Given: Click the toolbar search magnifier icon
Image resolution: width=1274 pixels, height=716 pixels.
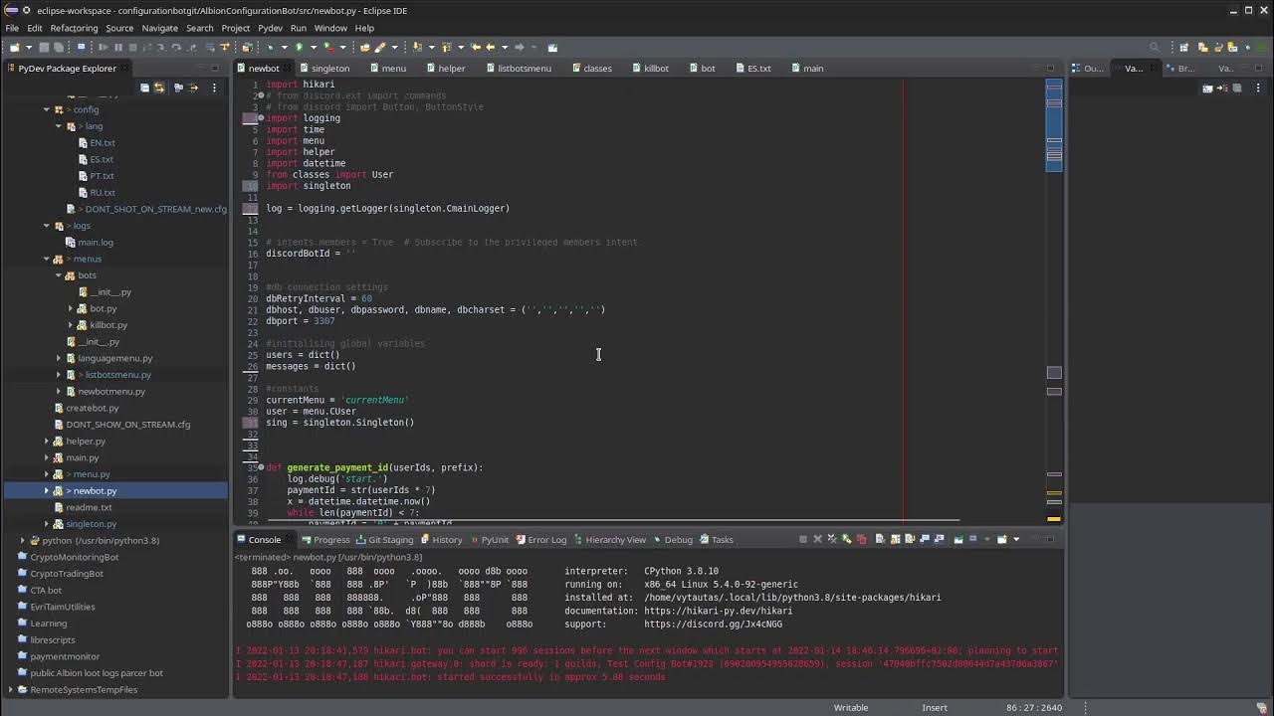Looking at the screenshot, I should point(1155,47).
